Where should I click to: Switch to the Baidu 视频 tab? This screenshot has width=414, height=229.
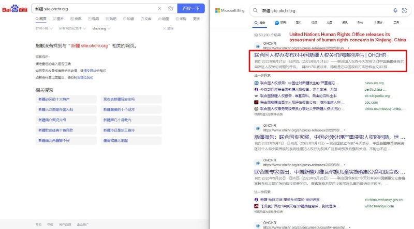pyautogui.click(x=94, y=19)
